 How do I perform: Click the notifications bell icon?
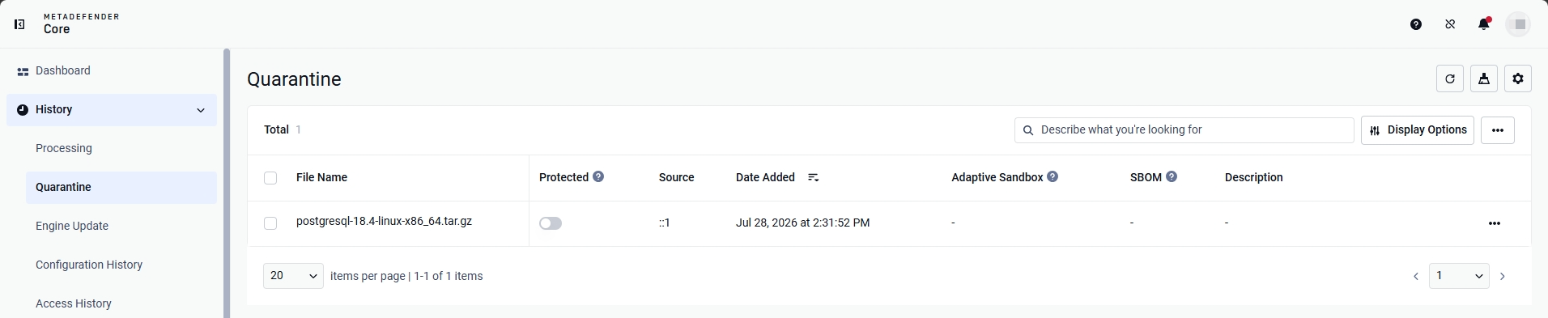click(x=1484, y=24)
